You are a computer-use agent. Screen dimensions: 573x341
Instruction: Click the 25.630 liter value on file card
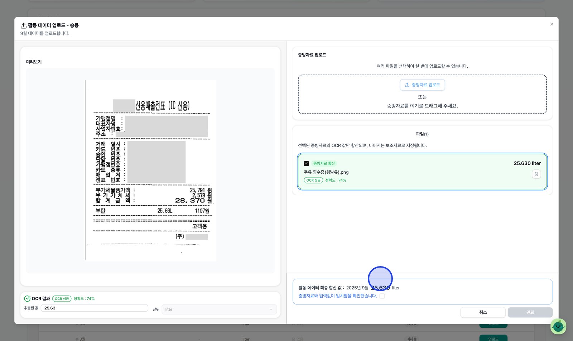click(x=527, y=163)
